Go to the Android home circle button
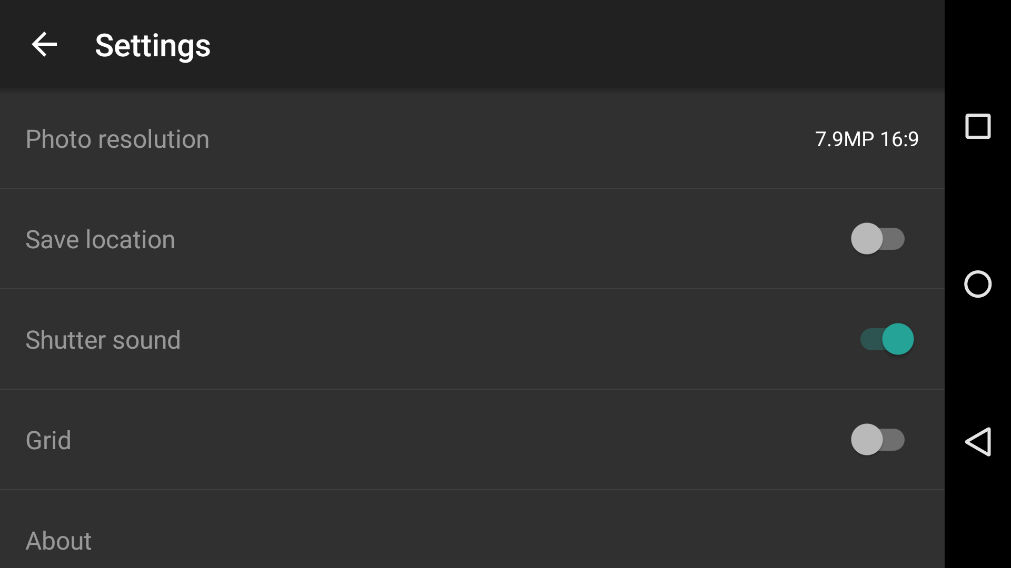This screenshot has width=1011, height=568. point(978,284)
